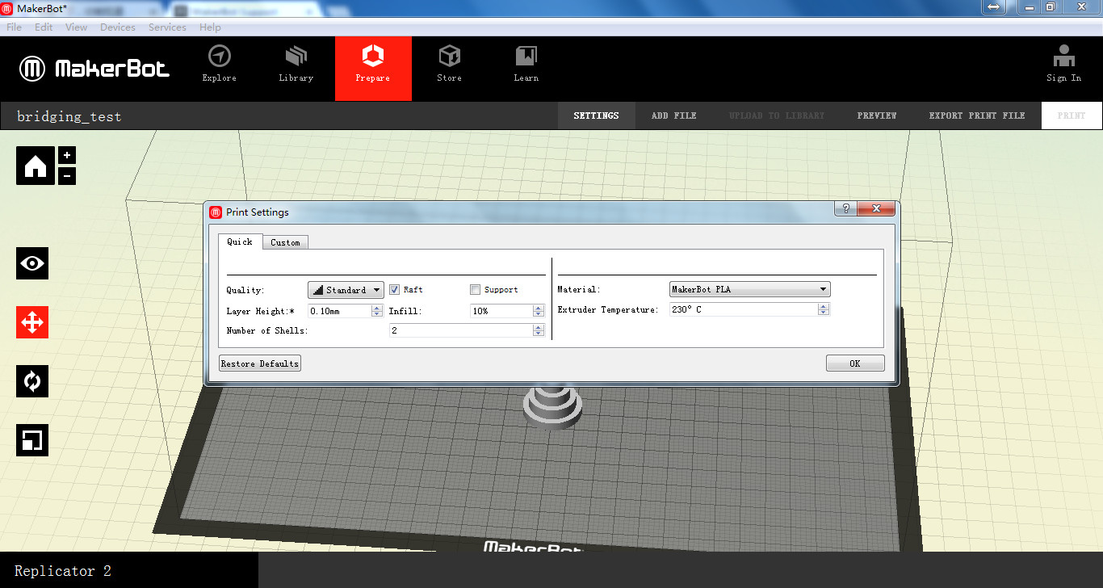Click the Print Settings help question mark
Screen dimensions: 1103x588
845,208
